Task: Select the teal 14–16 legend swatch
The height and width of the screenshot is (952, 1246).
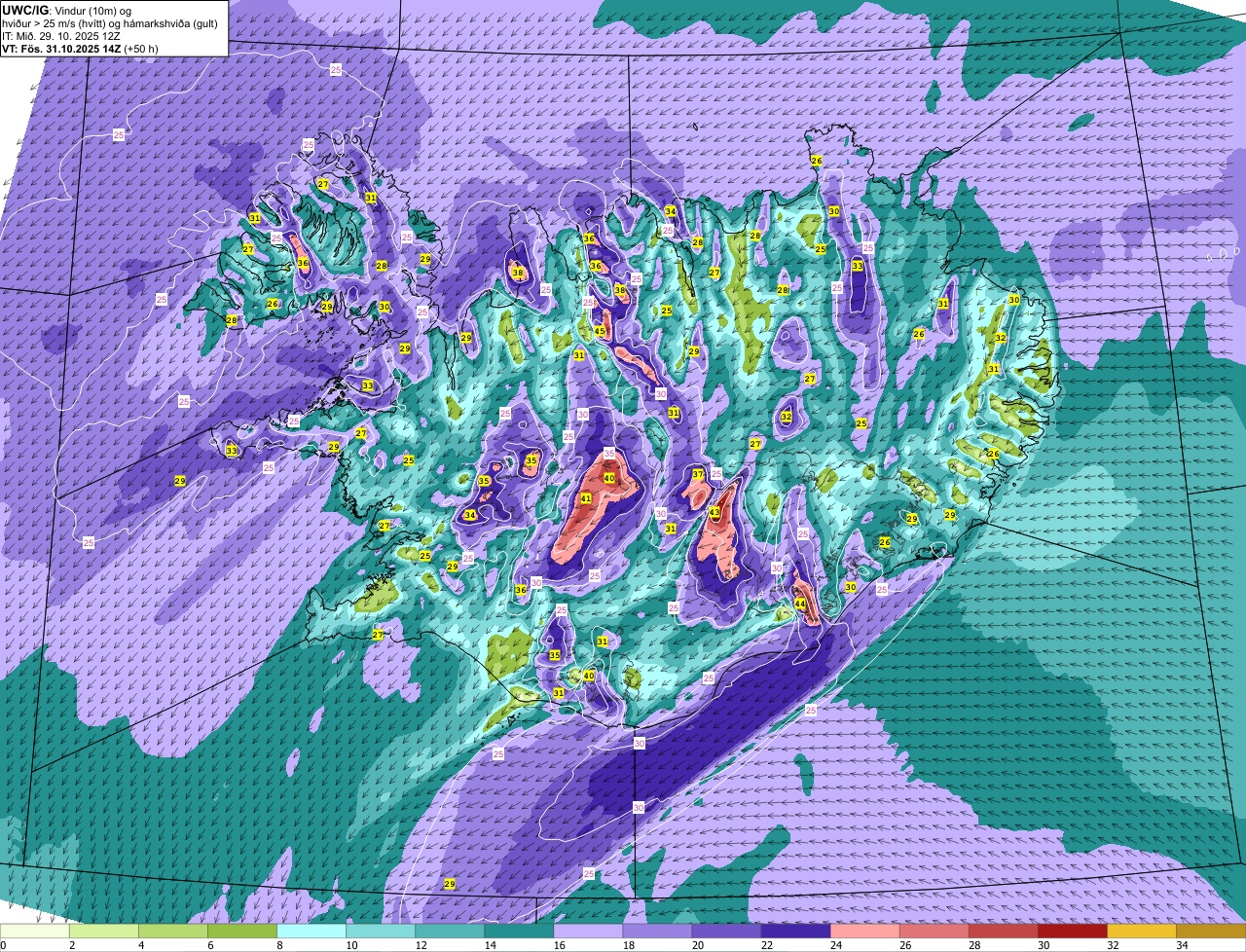Action: coord(519,932)
